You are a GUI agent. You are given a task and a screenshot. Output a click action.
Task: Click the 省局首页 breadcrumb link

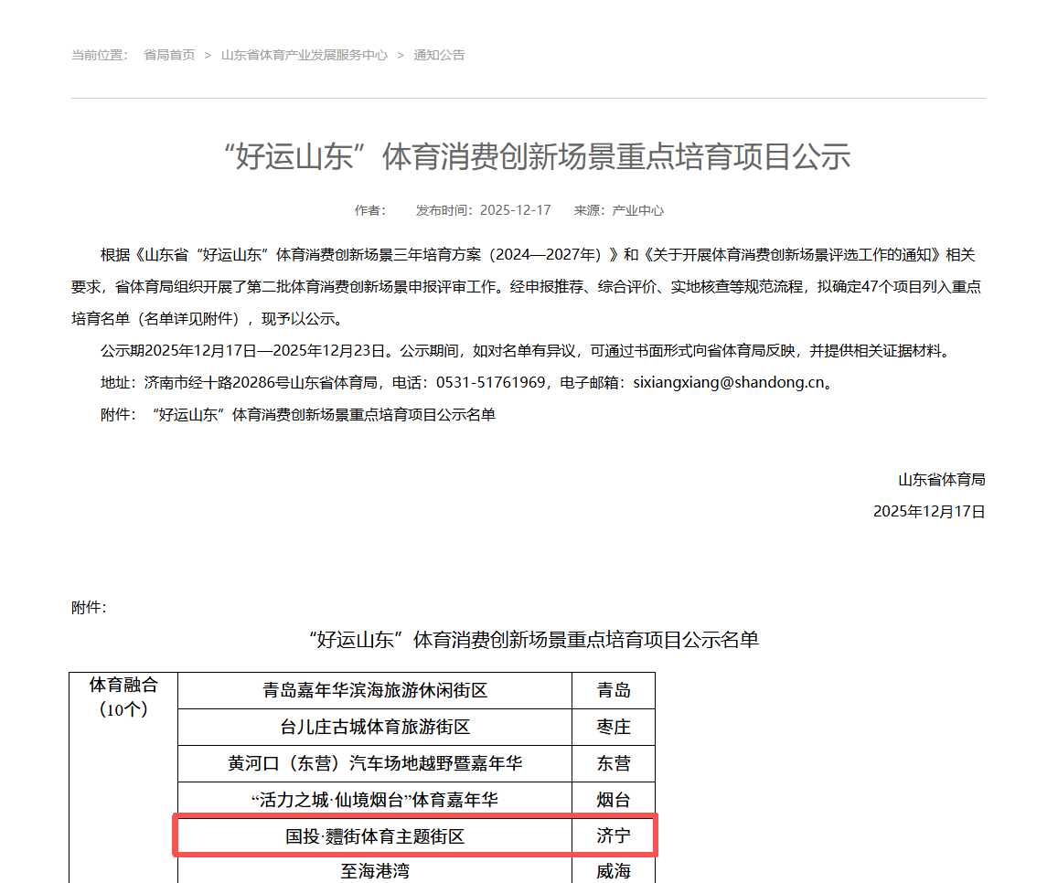(x=169, y=55)
